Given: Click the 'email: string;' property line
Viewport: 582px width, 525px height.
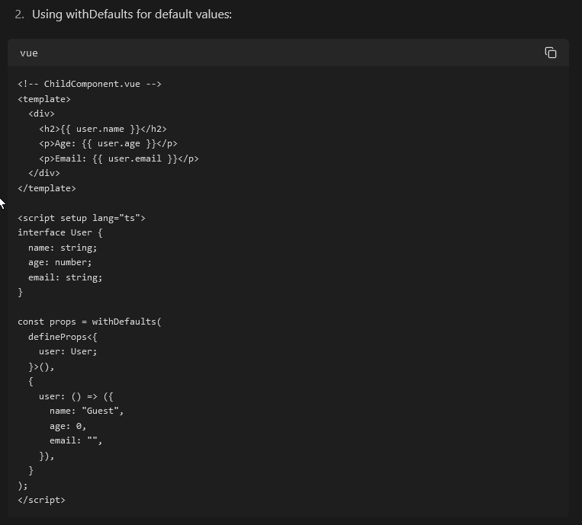Looking at the screenshot, I should pos(65,277).
